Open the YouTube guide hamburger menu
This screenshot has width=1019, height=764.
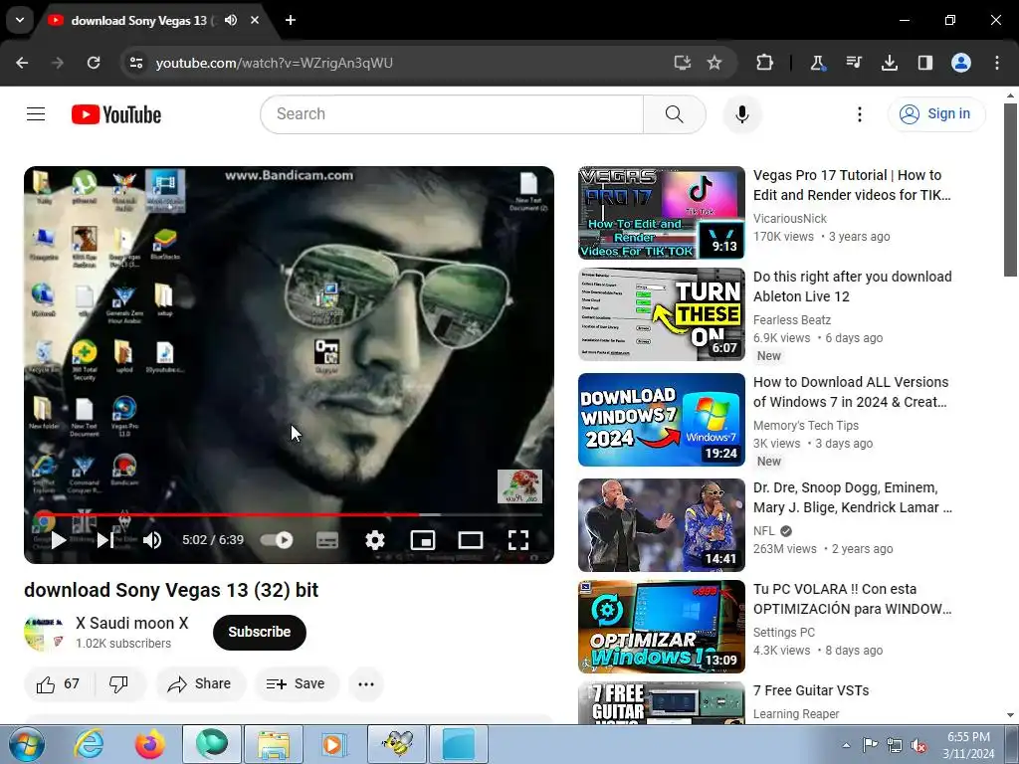(36, 114)
